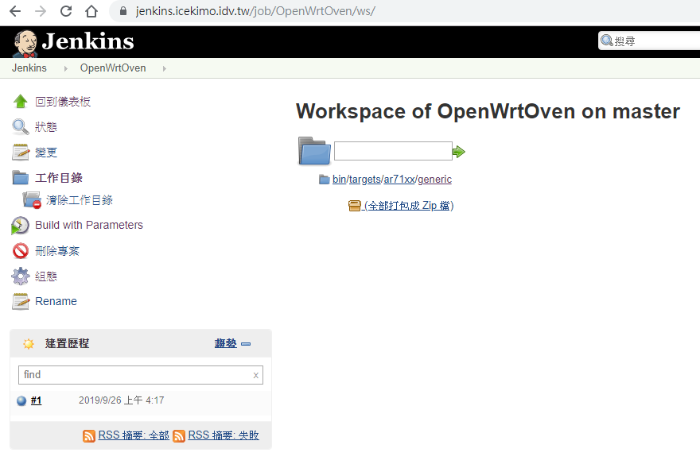Open OpenWrtOven breadcrumb link
The width and height of the screenshot is (700, 464).
tap(113, 68)
